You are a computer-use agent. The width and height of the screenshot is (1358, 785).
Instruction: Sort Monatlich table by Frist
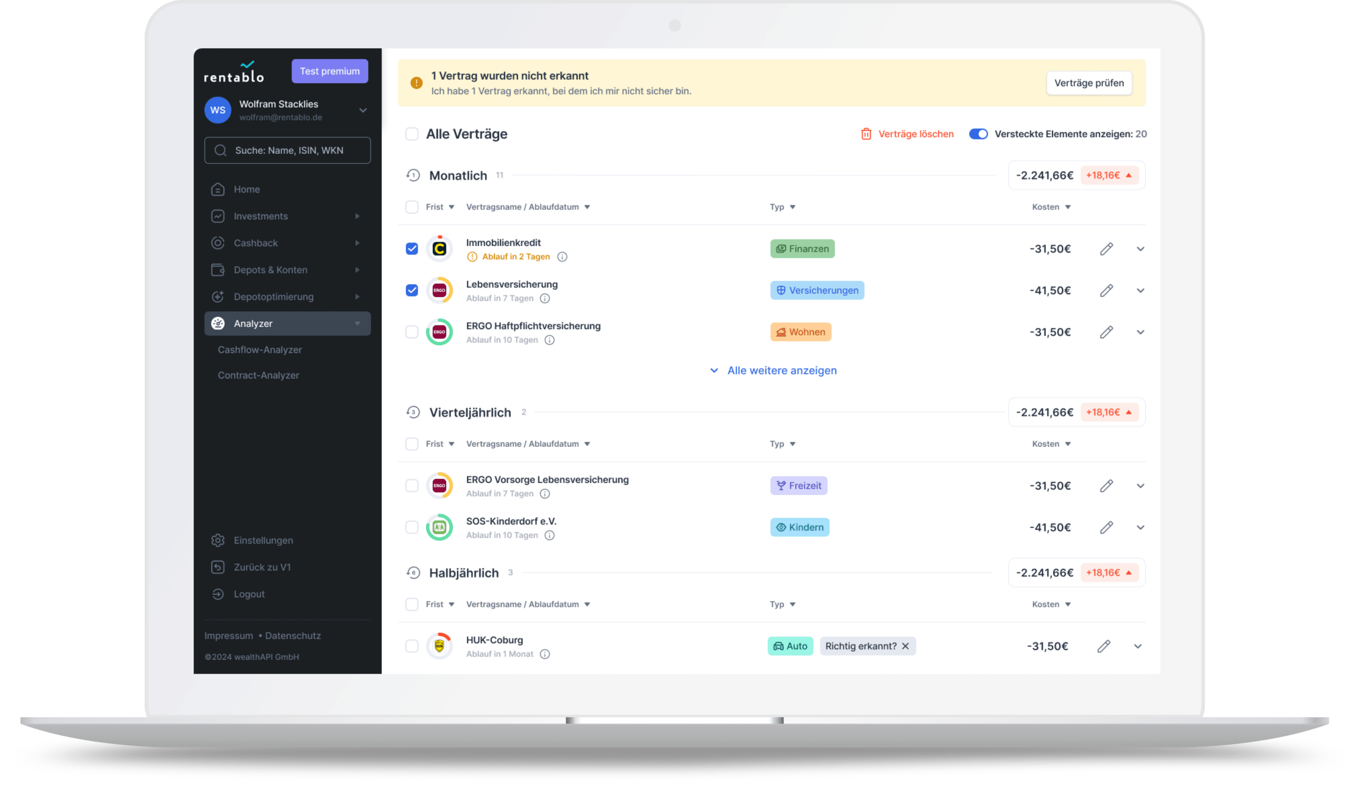click(440, 207)
